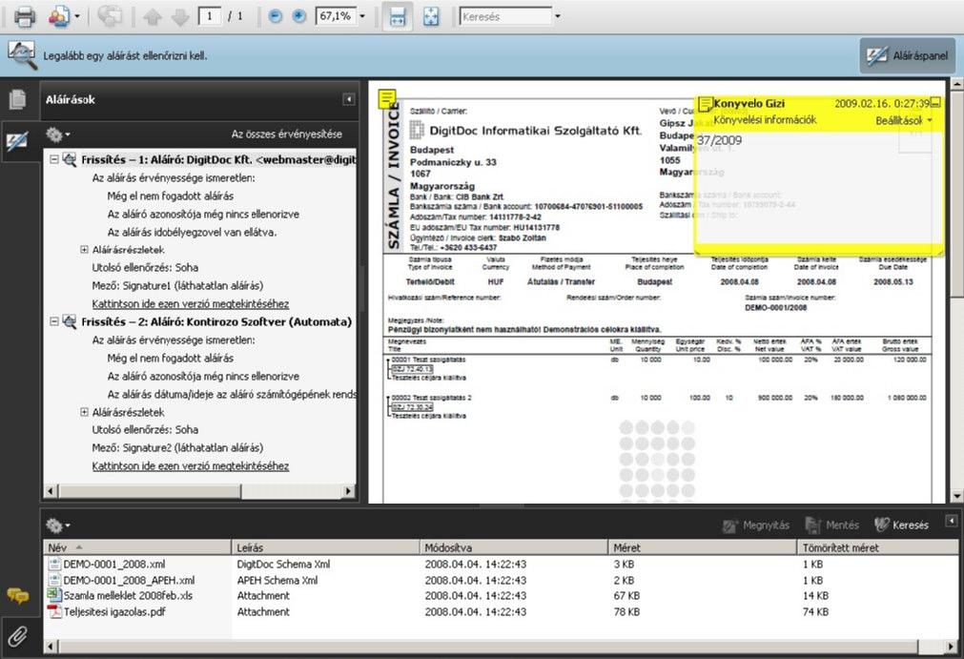
Task: Go to the previous page with up arrow
Action: point(152,17)
